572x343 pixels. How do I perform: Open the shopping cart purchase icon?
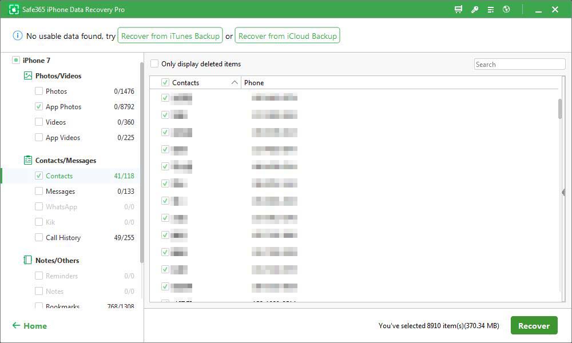458,10
